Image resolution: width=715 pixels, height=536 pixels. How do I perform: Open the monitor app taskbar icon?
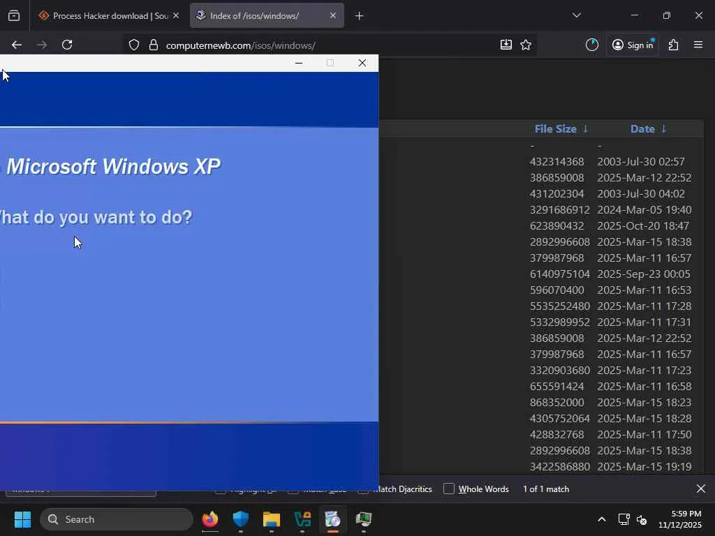363,519
